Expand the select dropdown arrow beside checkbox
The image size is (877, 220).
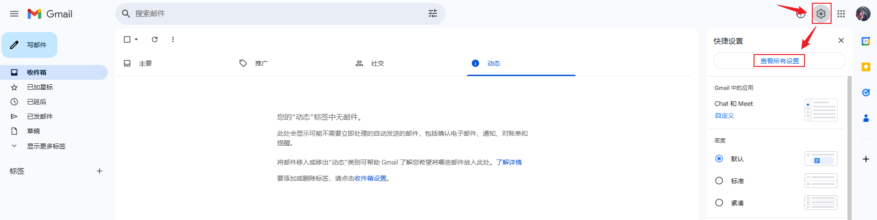[x=137, y=39]
